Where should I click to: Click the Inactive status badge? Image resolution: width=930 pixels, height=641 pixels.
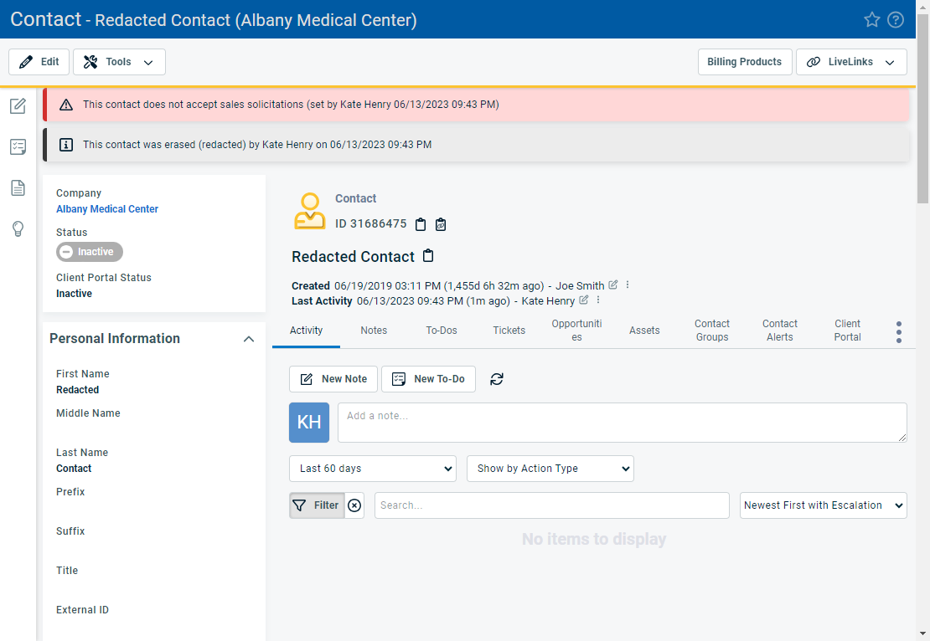point(90,252)
